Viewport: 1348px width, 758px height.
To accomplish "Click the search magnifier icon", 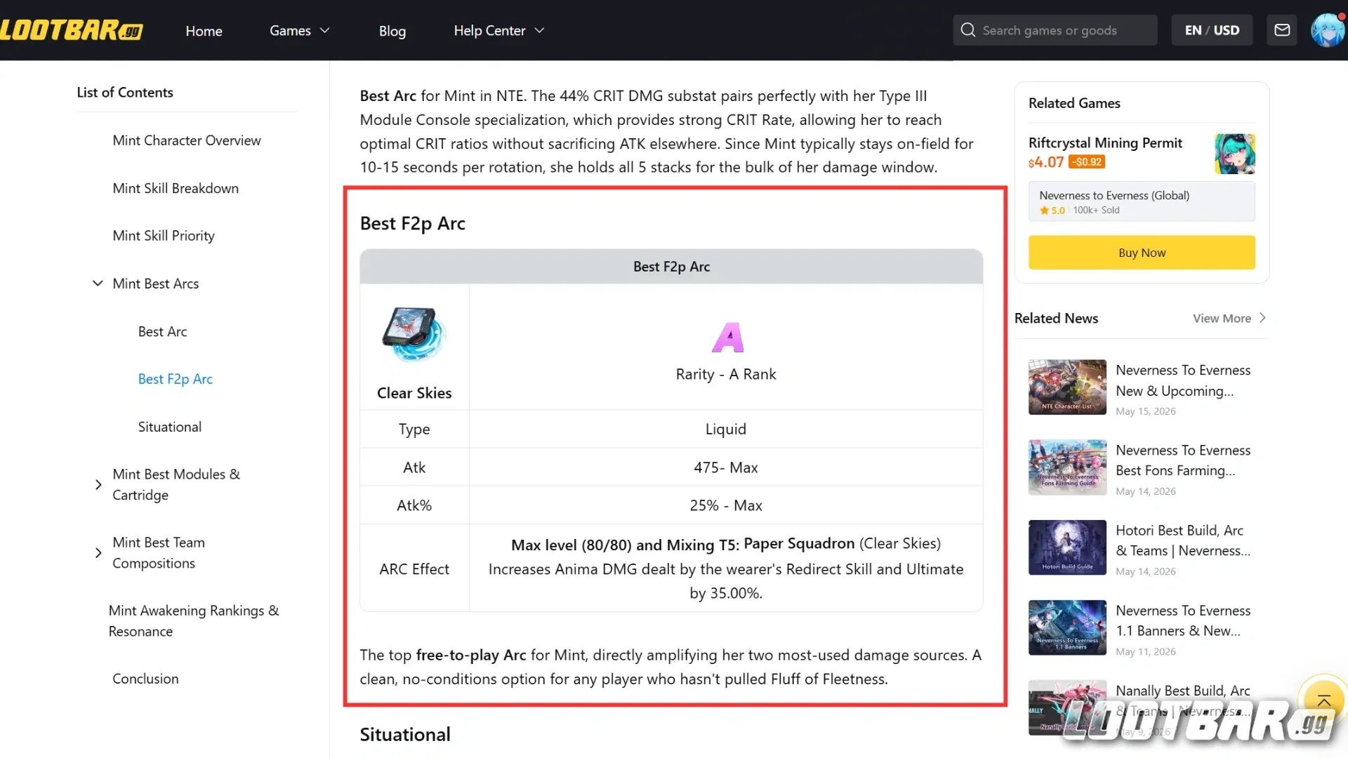I will pyautogui.click(x=968, y=30).
